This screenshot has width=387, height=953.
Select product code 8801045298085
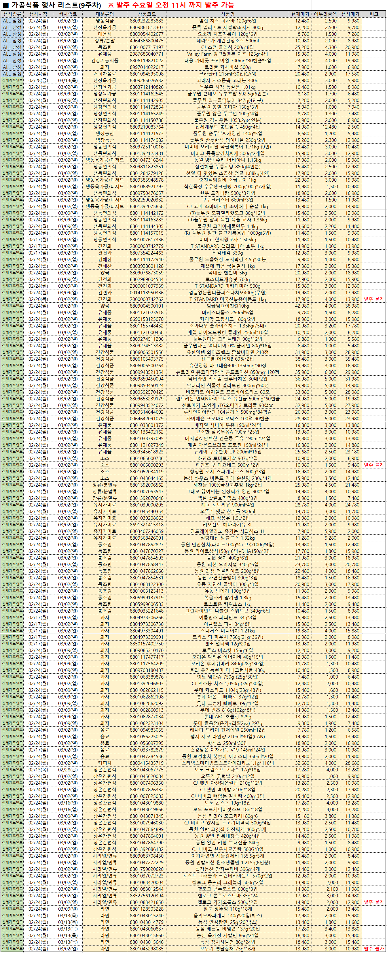coord(147,949)
